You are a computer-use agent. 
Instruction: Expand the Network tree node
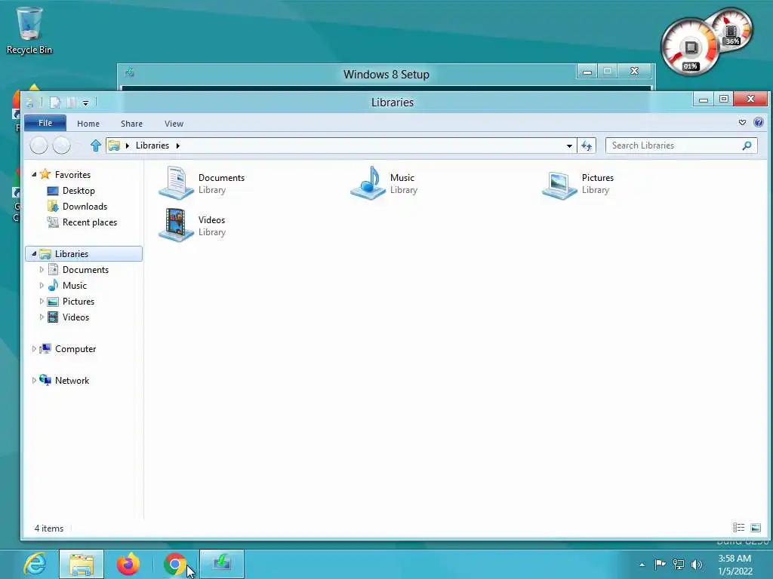pos(34,380)
